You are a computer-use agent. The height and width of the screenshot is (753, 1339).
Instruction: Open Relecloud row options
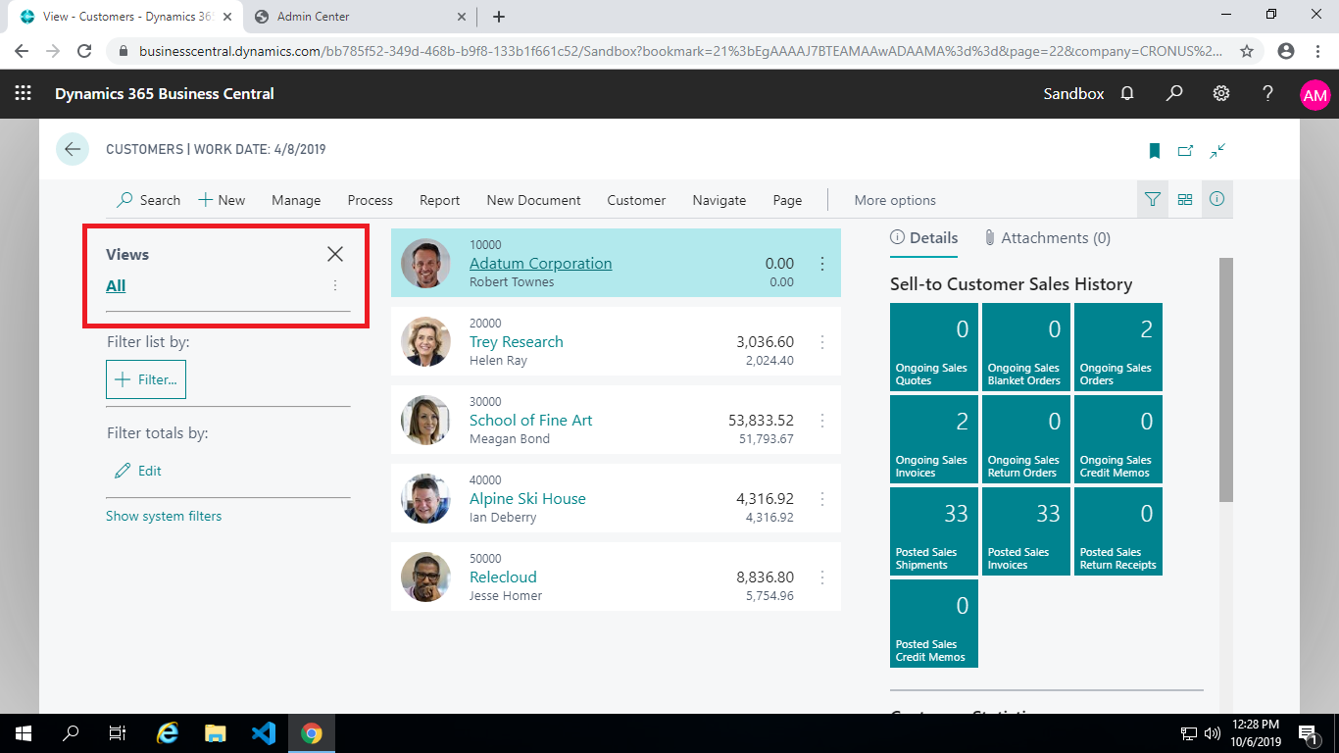[x=822, y=577]
